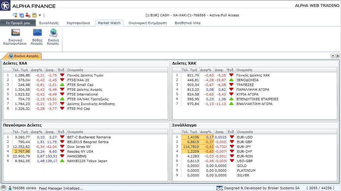Click Feed Manager Initialized status text

pyautogui.click(x=61, y=188)
